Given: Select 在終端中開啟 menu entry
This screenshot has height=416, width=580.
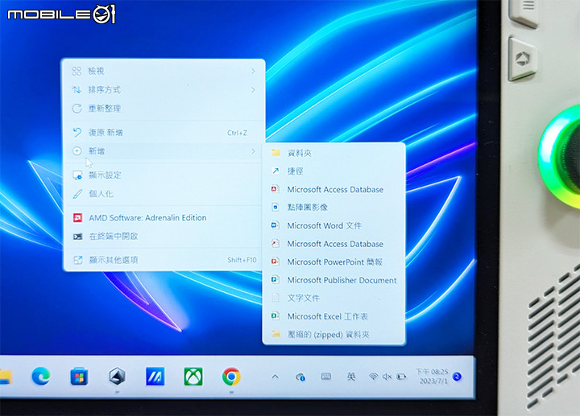Looking at the screenshot, I should [164, 237].
